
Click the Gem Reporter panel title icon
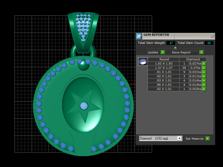(139, 36)
